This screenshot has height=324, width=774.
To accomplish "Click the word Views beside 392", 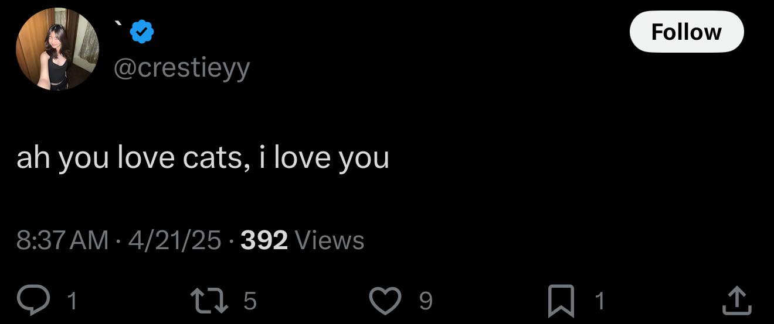I will coord(330,240).
